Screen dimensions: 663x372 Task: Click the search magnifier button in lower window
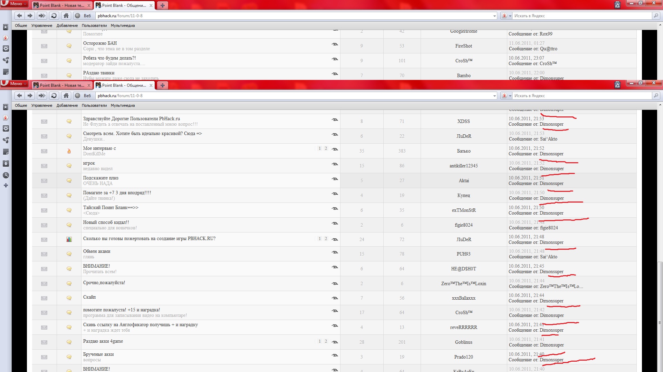coord(656,95)
